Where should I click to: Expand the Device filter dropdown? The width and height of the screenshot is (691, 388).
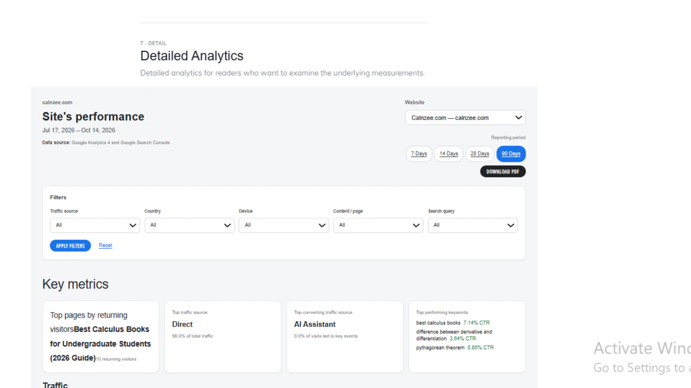click(284, 225)
